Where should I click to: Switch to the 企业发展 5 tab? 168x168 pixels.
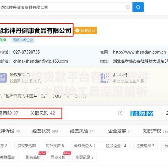click(x=119, y=131)
